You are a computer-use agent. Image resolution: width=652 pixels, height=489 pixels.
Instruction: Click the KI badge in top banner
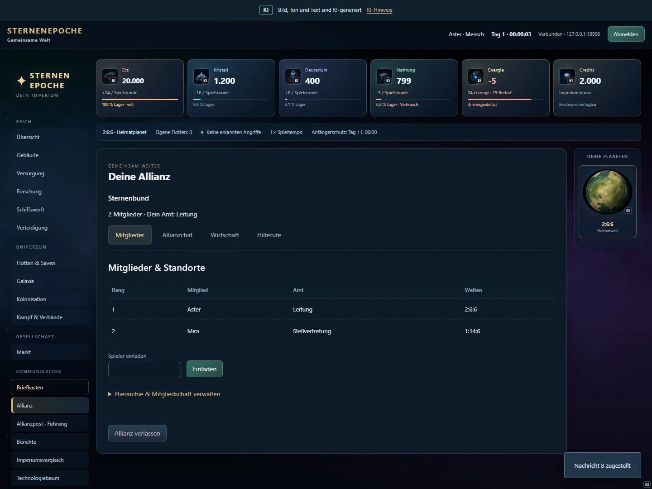tap(266, 10)
